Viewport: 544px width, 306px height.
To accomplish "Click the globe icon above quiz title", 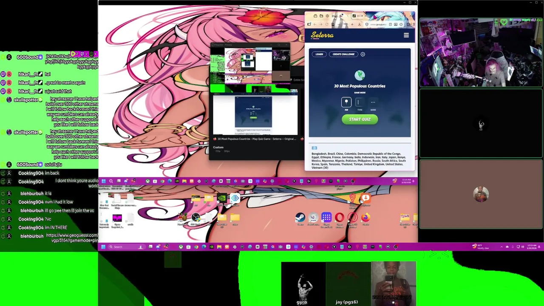I will (x=360, y=75).
